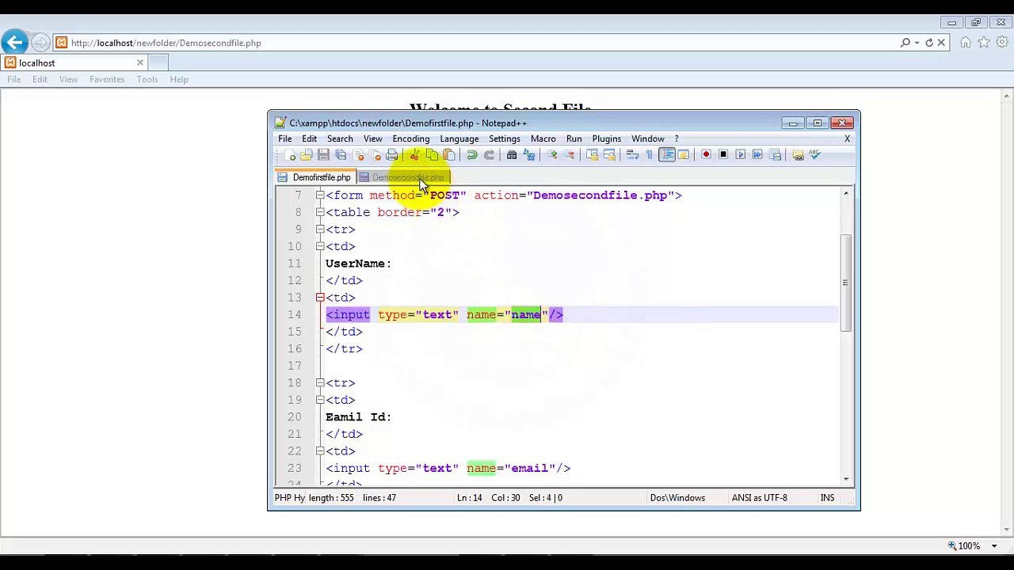Click the Zoom In icon in Notepad++ toolbar
This screenshot has width=1014, height=570.
(553, 155)
